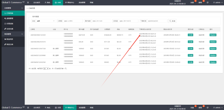Open 商品分类 in the sidebar
The height and width of the screenshot is (110, 224).
[13, 44]
